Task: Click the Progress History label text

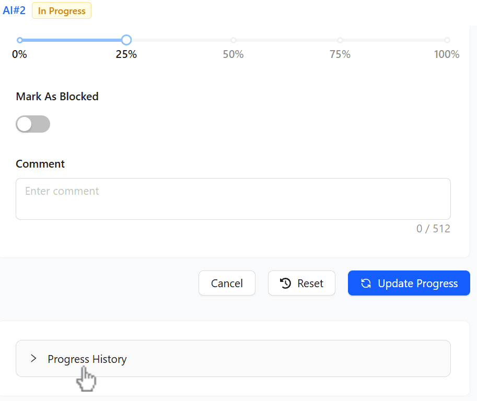Action: click(x=87, y=359)
